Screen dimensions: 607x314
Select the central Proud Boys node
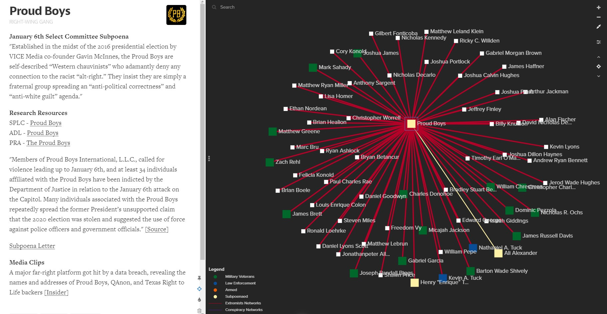tap(411, 124)
